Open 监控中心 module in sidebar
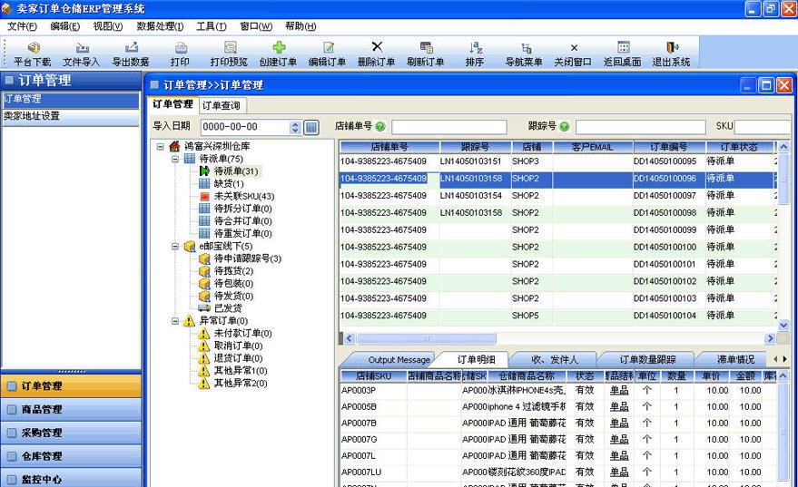Screen dimensions: 798x487 pos(71,478)
